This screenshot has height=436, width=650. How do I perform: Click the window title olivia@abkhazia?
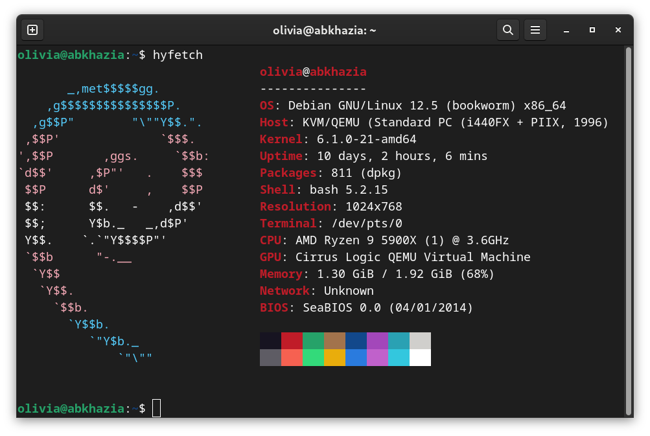324,30
